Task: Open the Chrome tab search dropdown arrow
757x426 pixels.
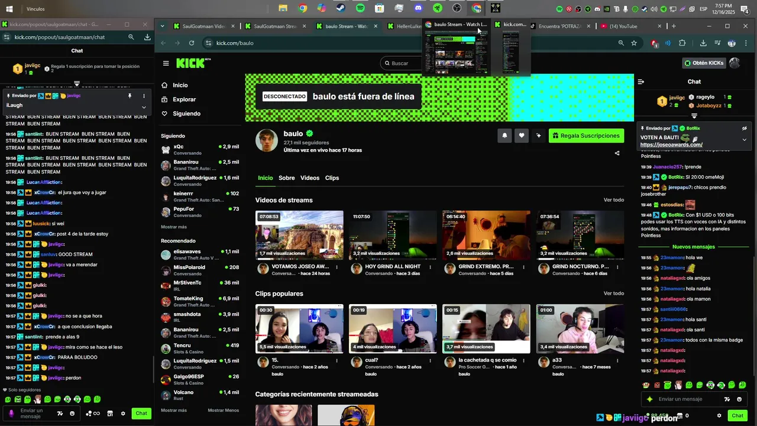Action: click(163, 26)
